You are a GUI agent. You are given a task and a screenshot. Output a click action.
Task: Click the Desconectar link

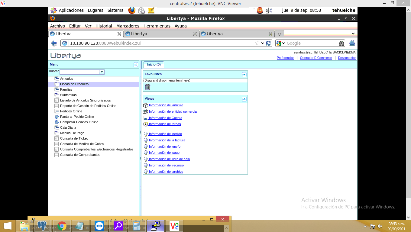point(347,58)
